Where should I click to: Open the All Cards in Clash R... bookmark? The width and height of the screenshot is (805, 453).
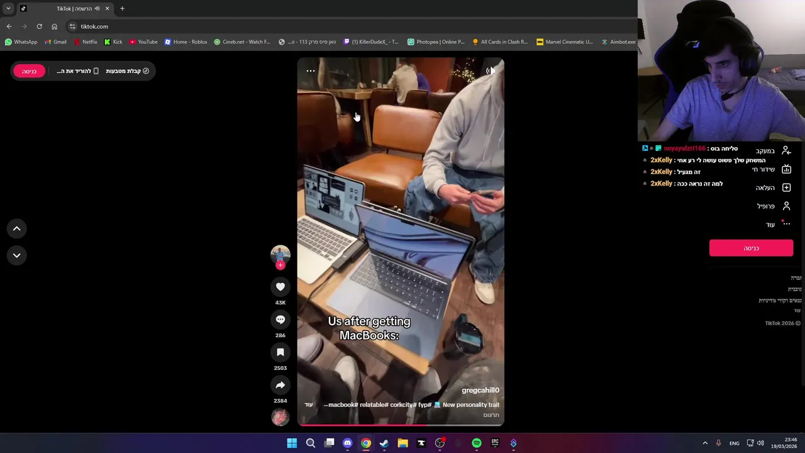[x=500, y=42]
